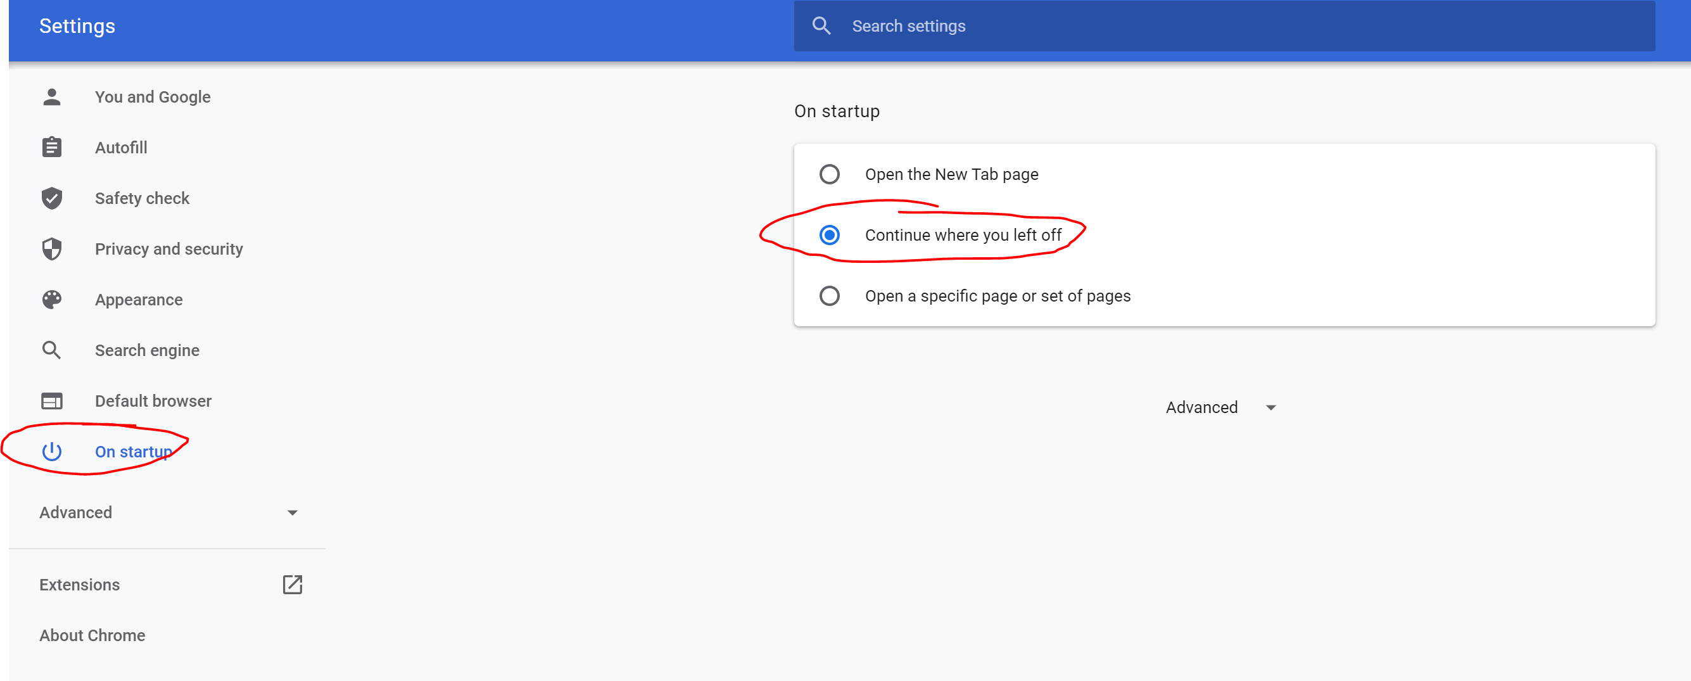Viewport: 1691px width, 681px height.
Task: Select the Open the New Tab page radio button
Action: coord(829,175)
